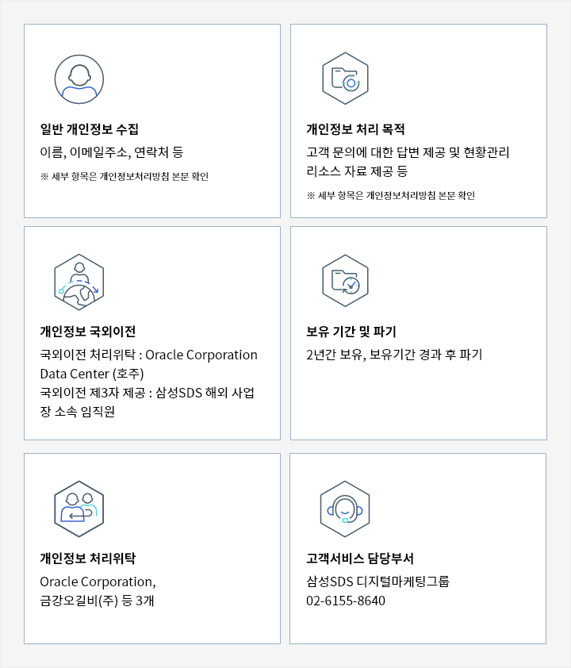571x668 pixels.
Task: Click the two-person entrustment hexagon icon
Action: click(79, 509)
